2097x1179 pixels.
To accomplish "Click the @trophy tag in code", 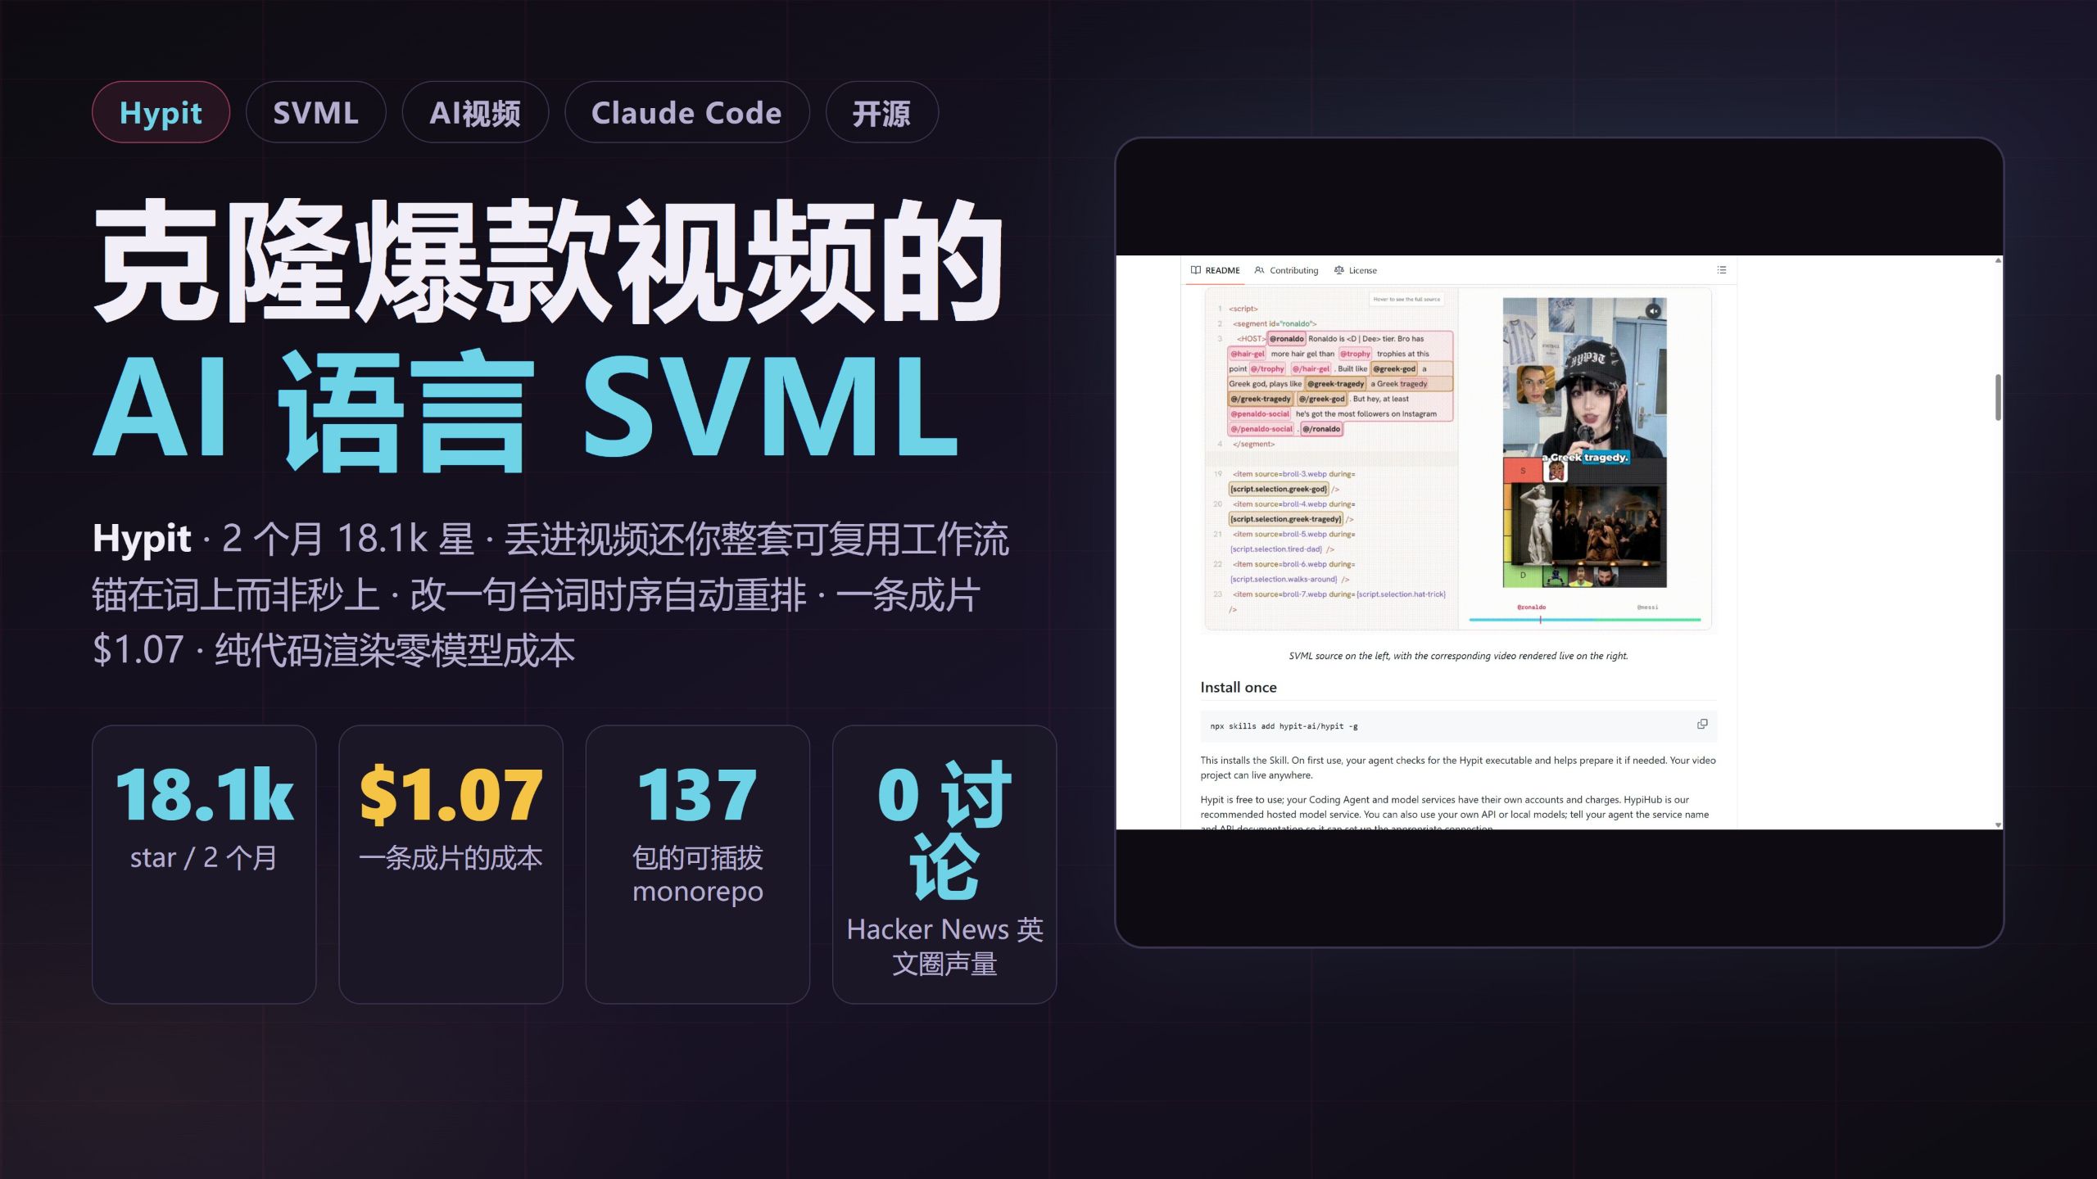I will pos(1355,354).
